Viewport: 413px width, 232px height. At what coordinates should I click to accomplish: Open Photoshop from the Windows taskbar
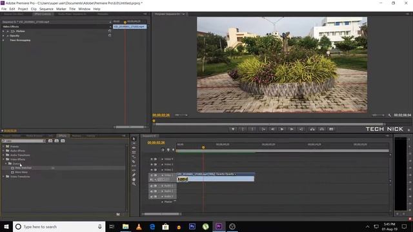[x=192, y=226]
